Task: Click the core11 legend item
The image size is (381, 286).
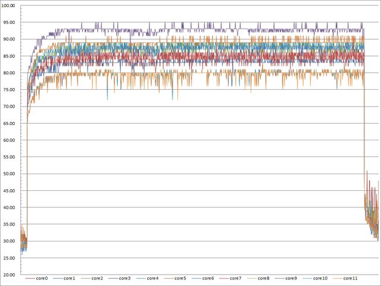Action: [x=349, y=278]
